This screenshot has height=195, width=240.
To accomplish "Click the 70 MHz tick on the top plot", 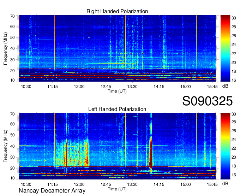I will (12, 16).
